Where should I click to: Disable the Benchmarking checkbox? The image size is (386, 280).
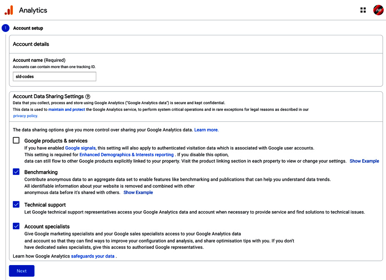pyautogui.click(x=16, y=172)
